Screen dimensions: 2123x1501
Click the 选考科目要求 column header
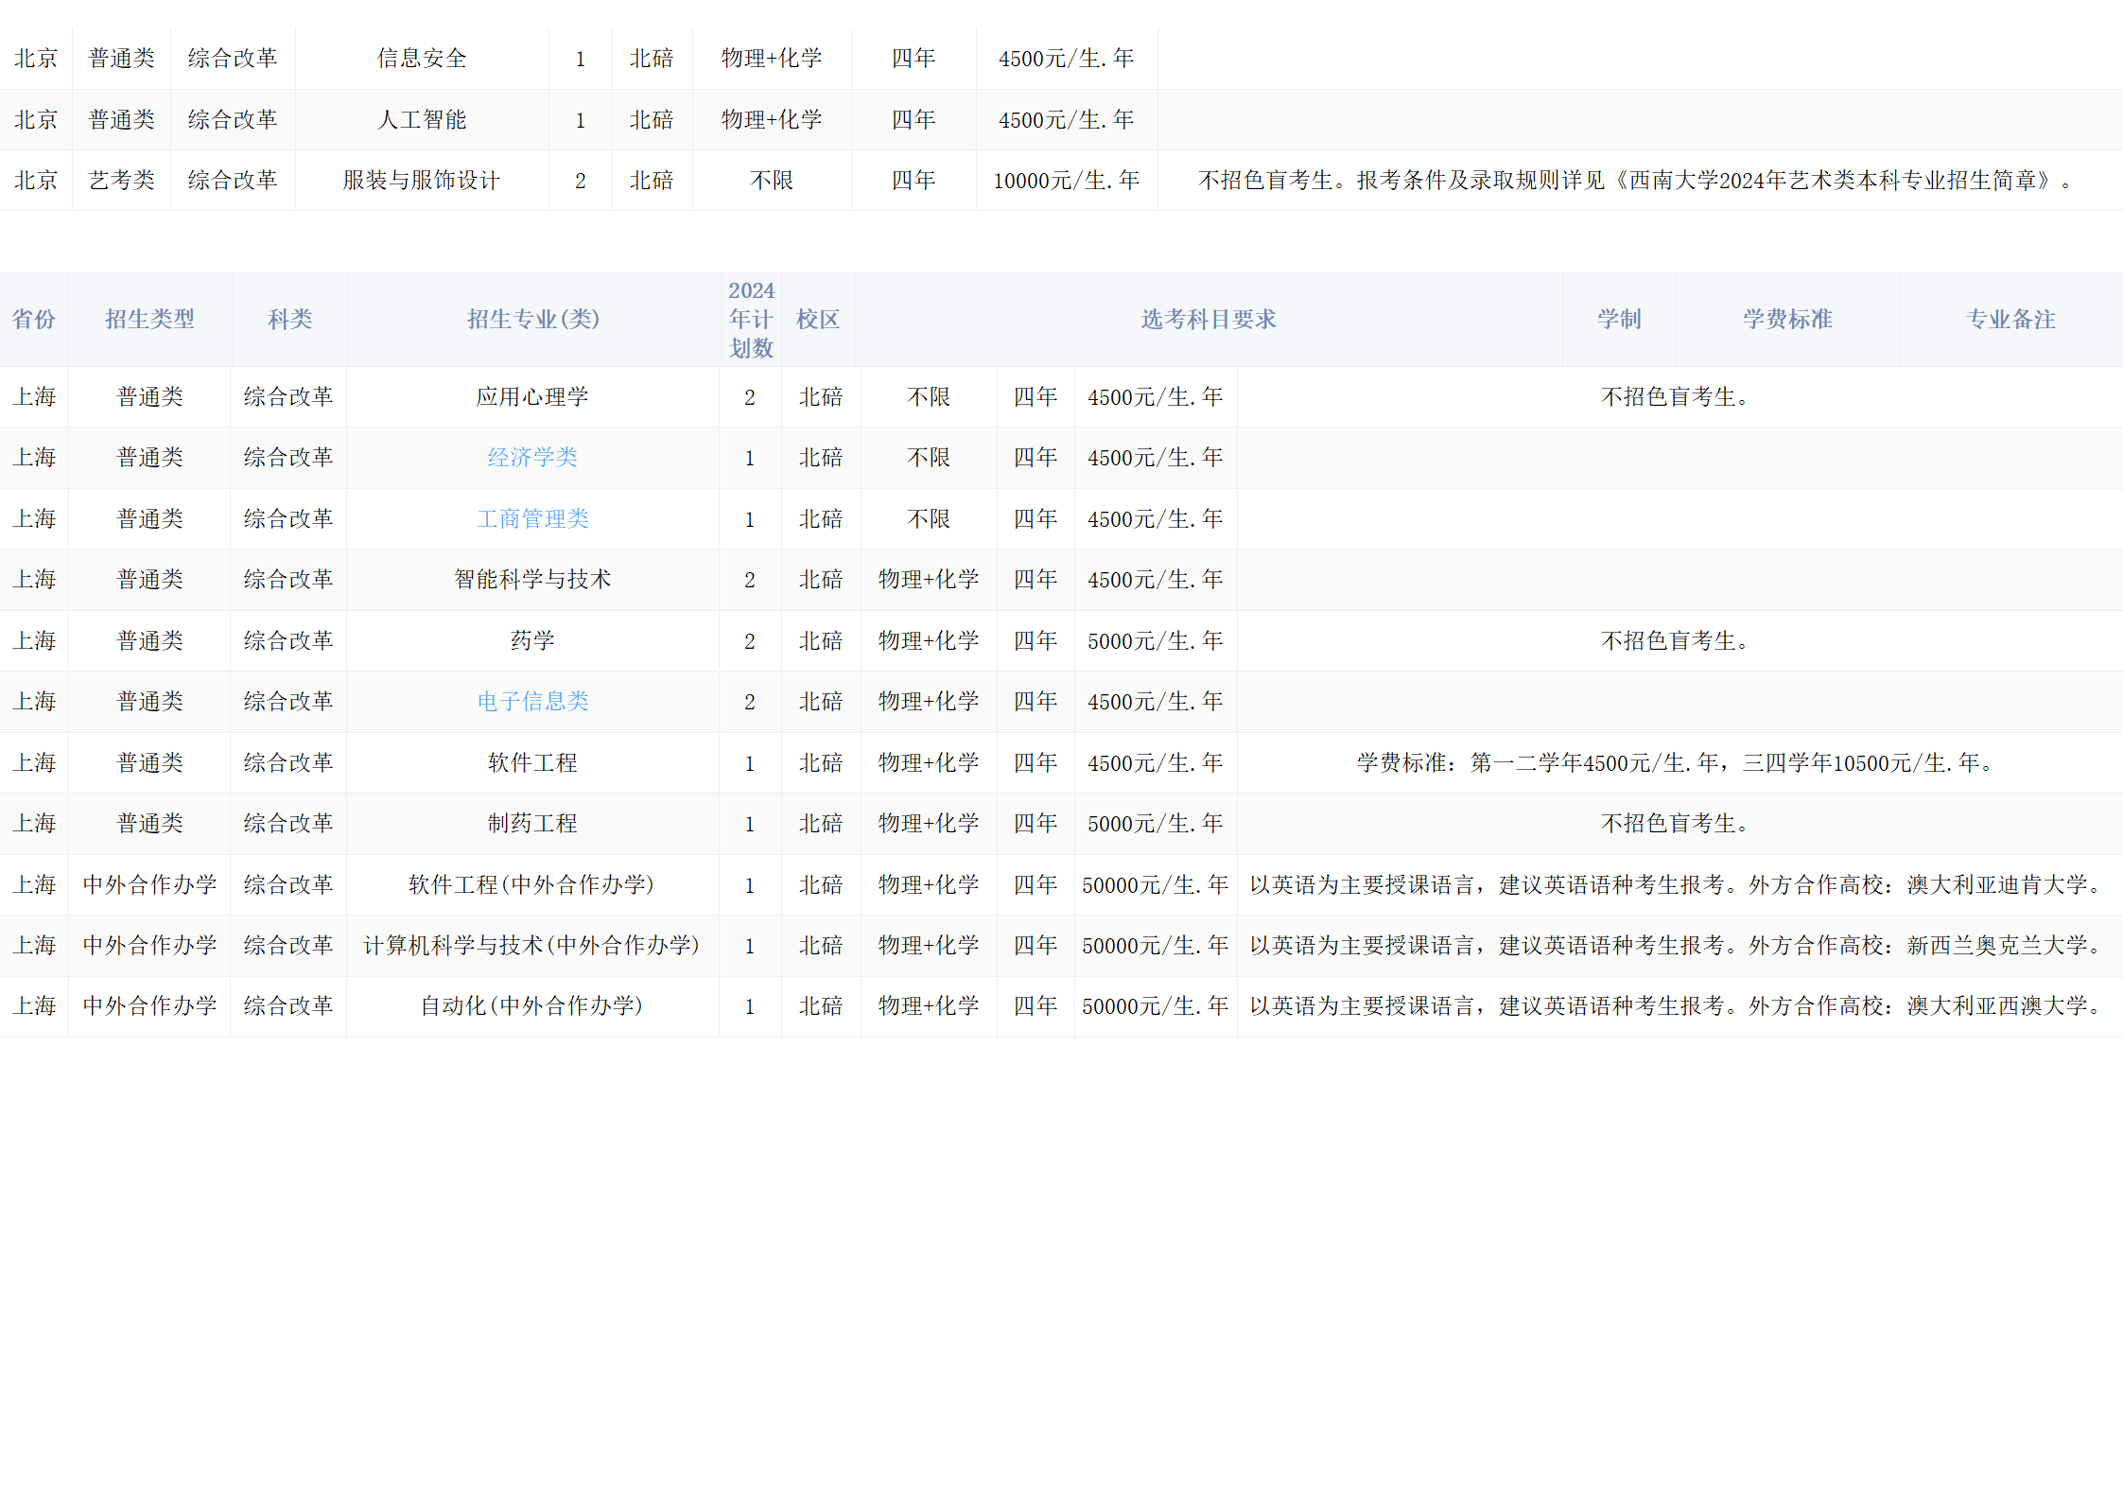1208,320
